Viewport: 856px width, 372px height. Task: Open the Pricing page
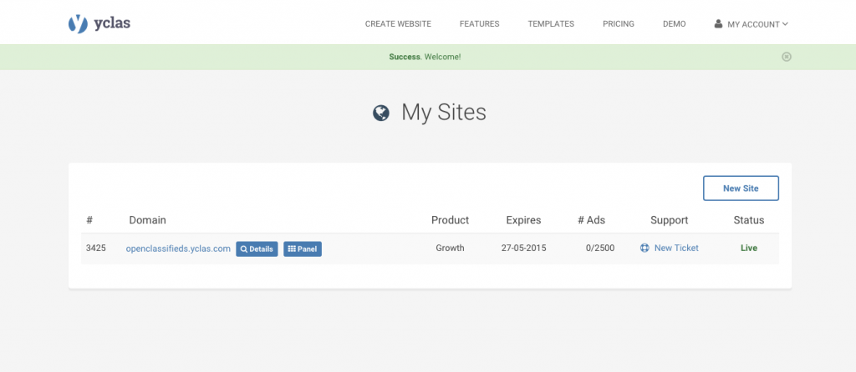(619, 24)
